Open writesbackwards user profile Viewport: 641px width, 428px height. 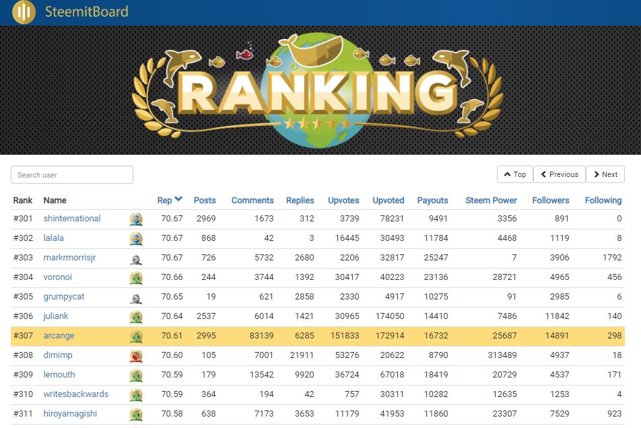click(76, 394)
